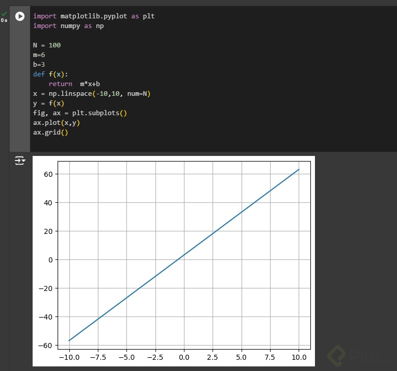Click the x-axis tick label 5.0
The width and height of the screenshot is (397, 371).
[x=241, y=357]
